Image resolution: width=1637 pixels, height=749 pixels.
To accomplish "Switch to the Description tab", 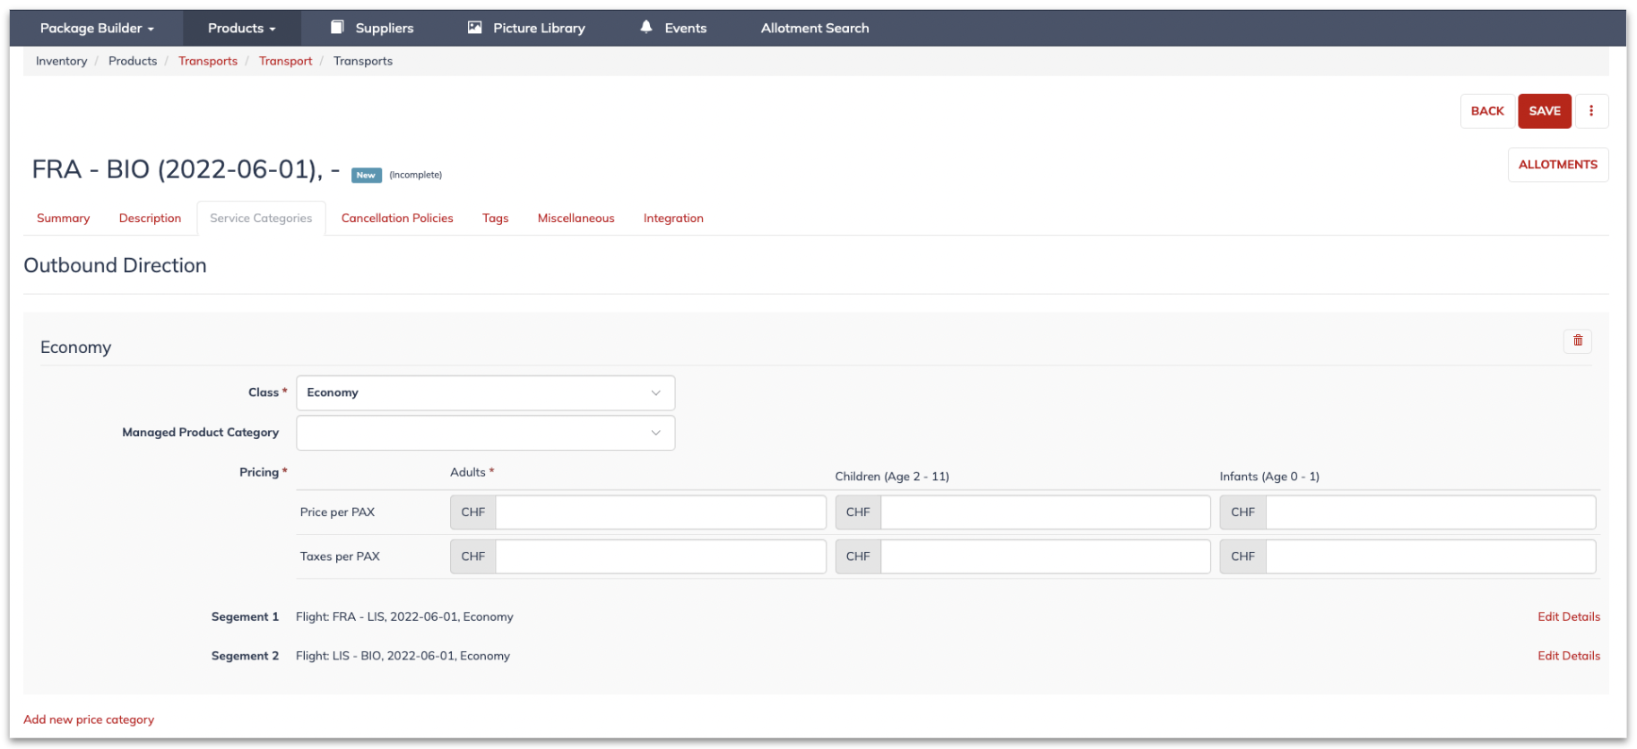I will 150,218.
